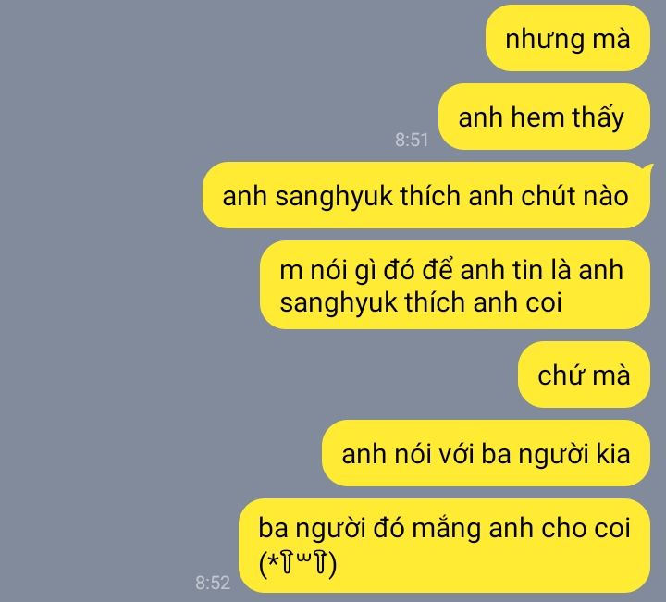Image resolution: width=666 pixels, height=602 pixels.
Task: Tap the word "mắng" in the last bubble
Action: (x=448, y=529)
